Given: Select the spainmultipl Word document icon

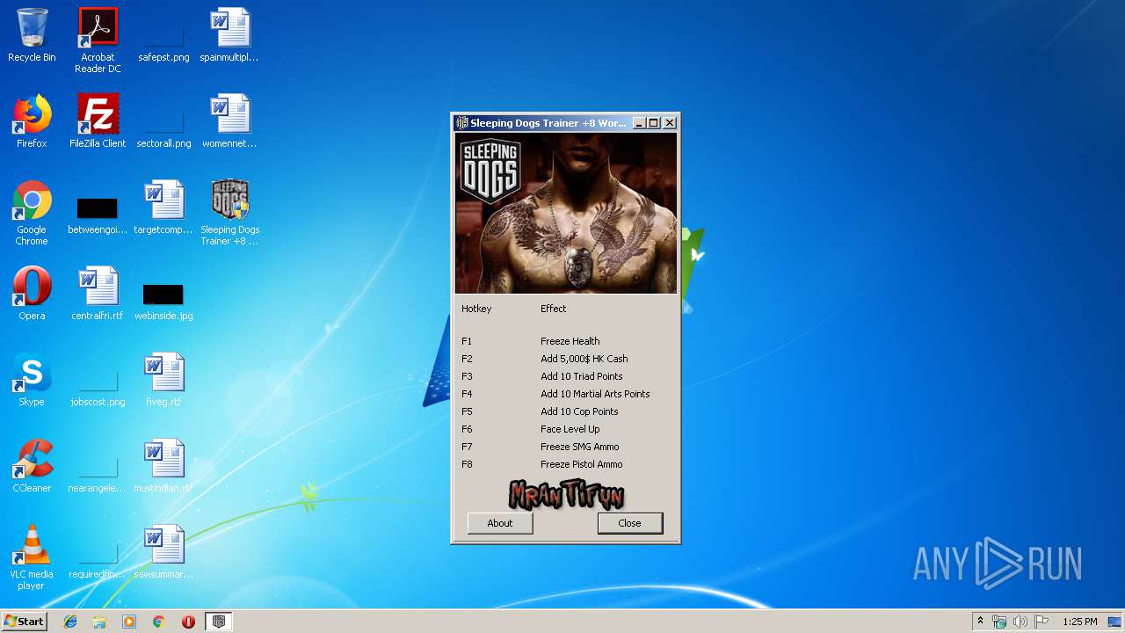Looking at the screenshot, I should 229,35.
